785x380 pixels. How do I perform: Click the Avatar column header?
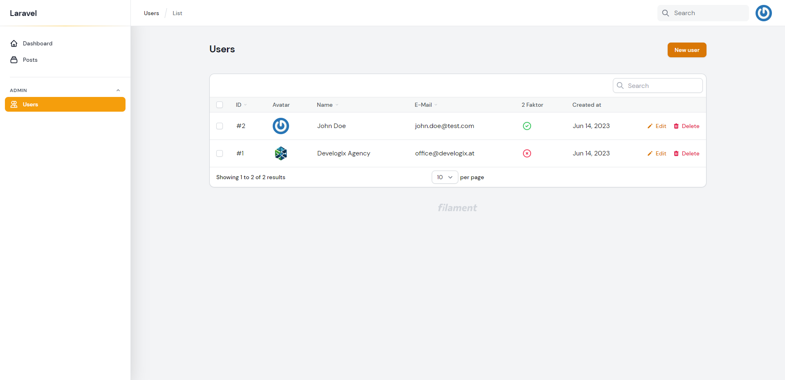point(281,105)
